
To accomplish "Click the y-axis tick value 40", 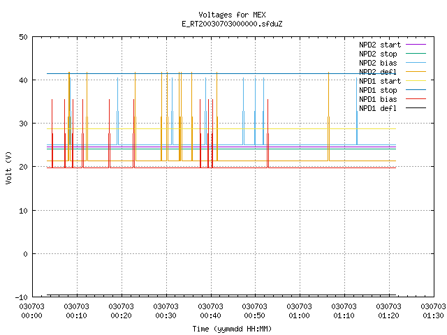I will 23,80.
